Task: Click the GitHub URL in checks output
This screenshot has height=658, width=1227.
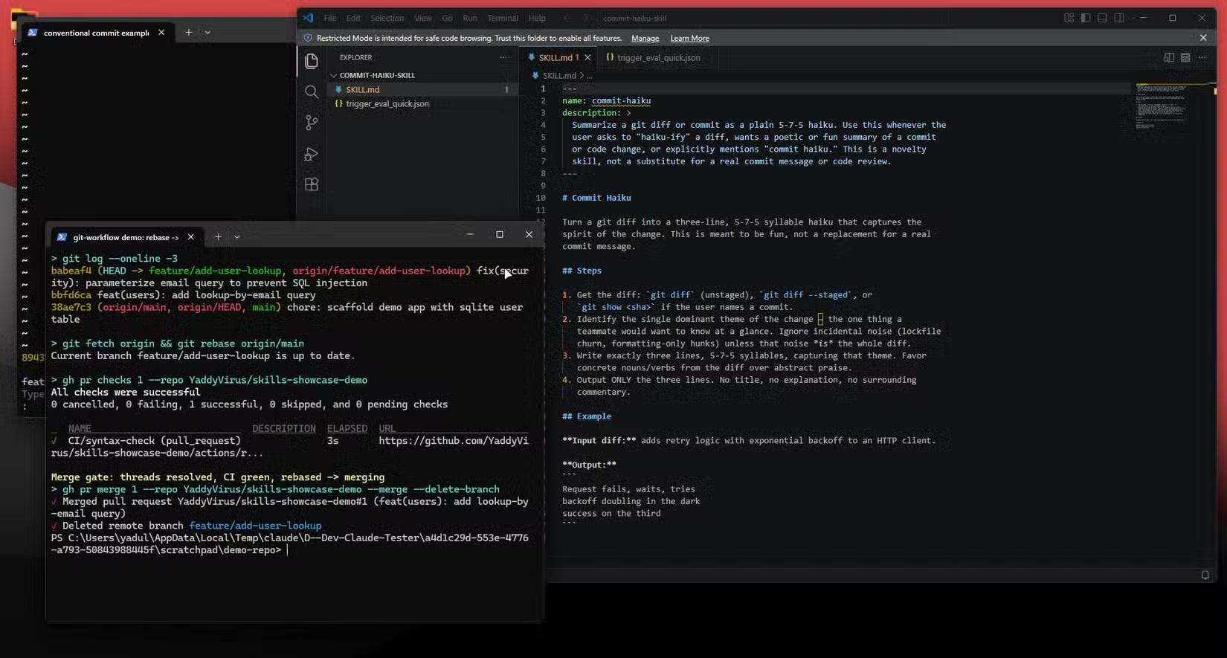Action: pyautogui.click(x=454, y=440)
